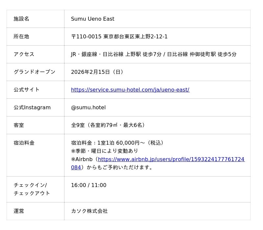Click the 60,000円 room rate line
Image resolution: width=263 pixels, height=230 pixels.
118,143
